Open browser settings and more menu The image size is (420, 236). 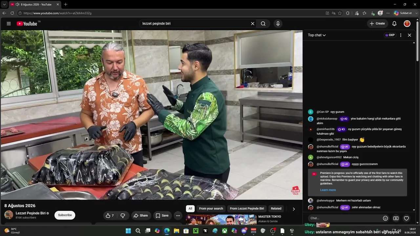pos(388,13)
